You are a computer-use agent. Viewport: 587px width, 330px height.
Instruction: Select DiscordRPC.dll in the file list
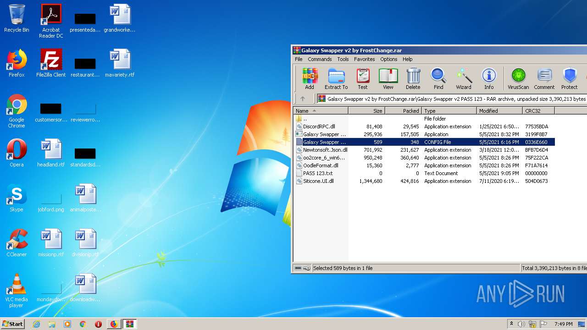[x=424, y=126]
